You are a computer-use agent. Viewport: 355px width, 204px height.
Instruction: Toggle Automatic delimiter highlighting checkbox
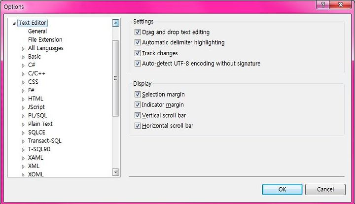pos(138,42)
